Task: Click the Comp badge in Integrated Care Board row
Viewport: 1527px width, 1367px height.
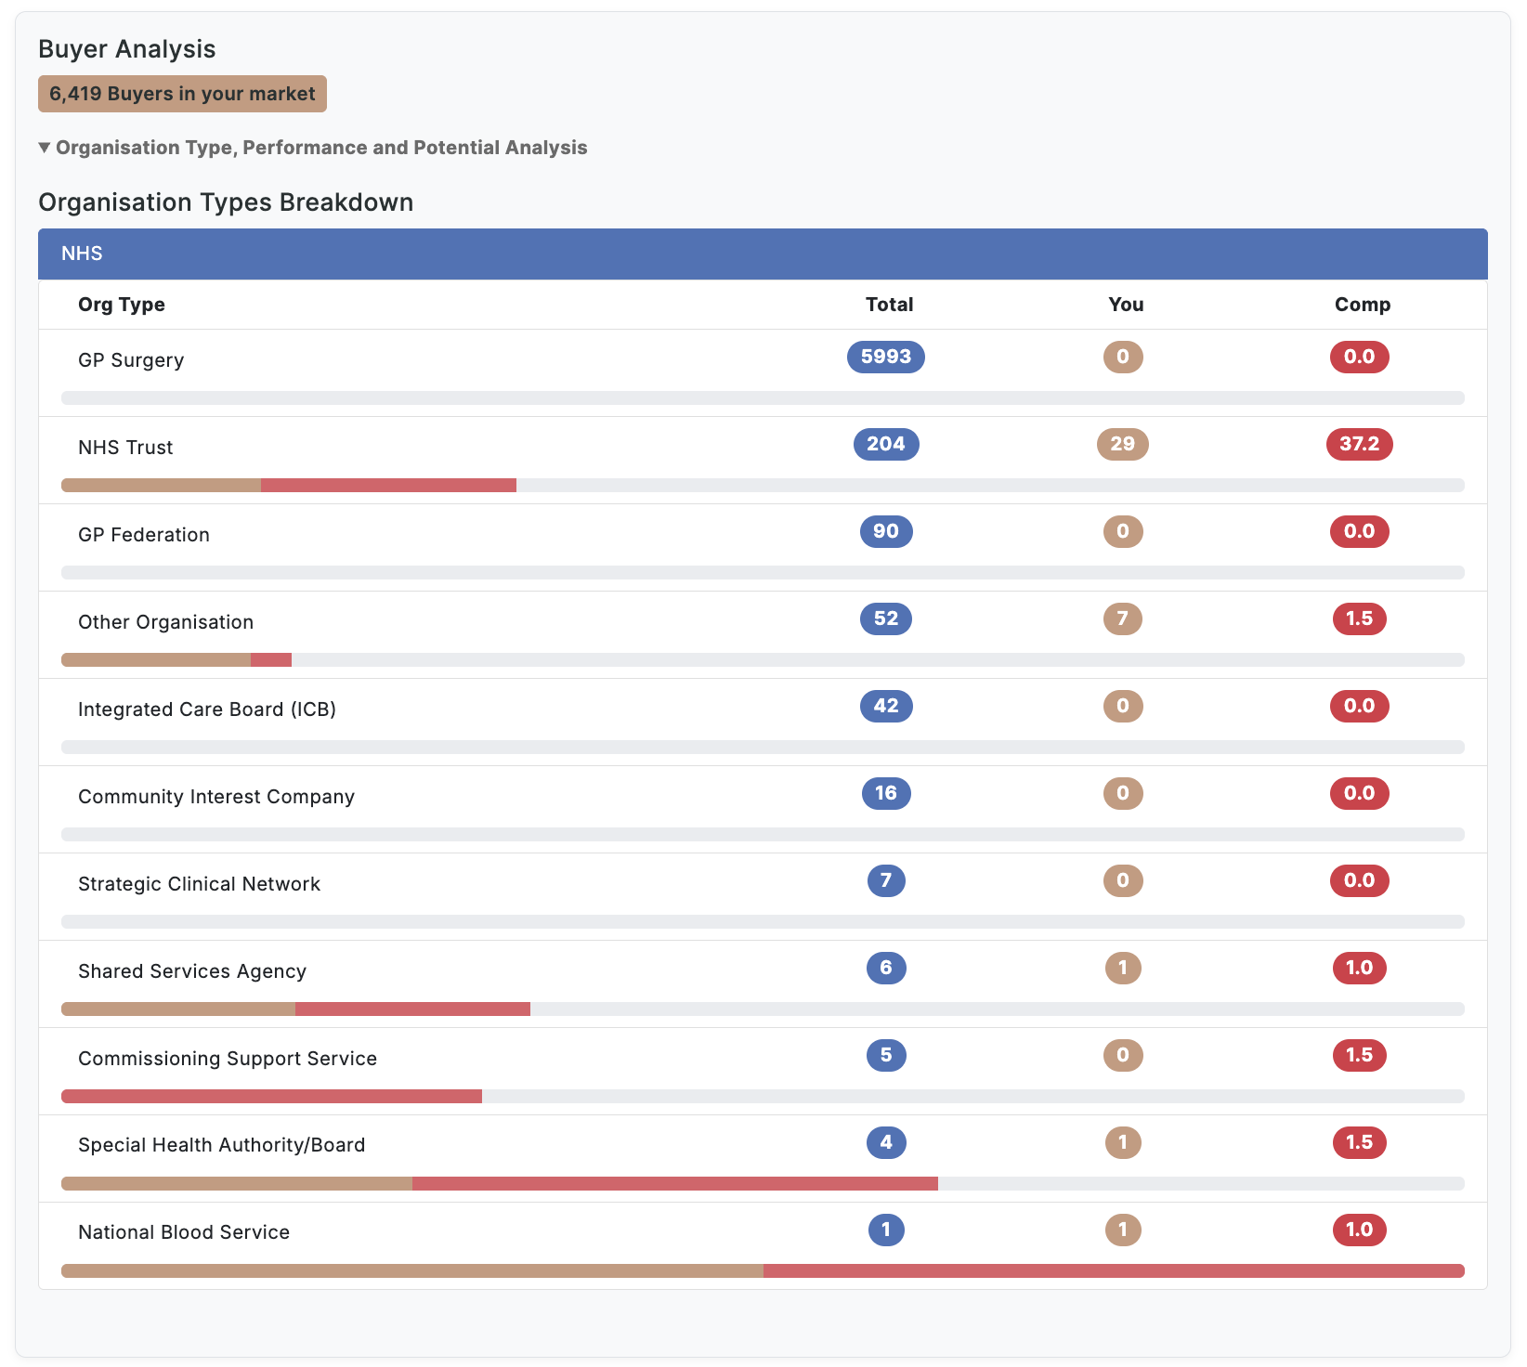Action: coord(1360,706)
